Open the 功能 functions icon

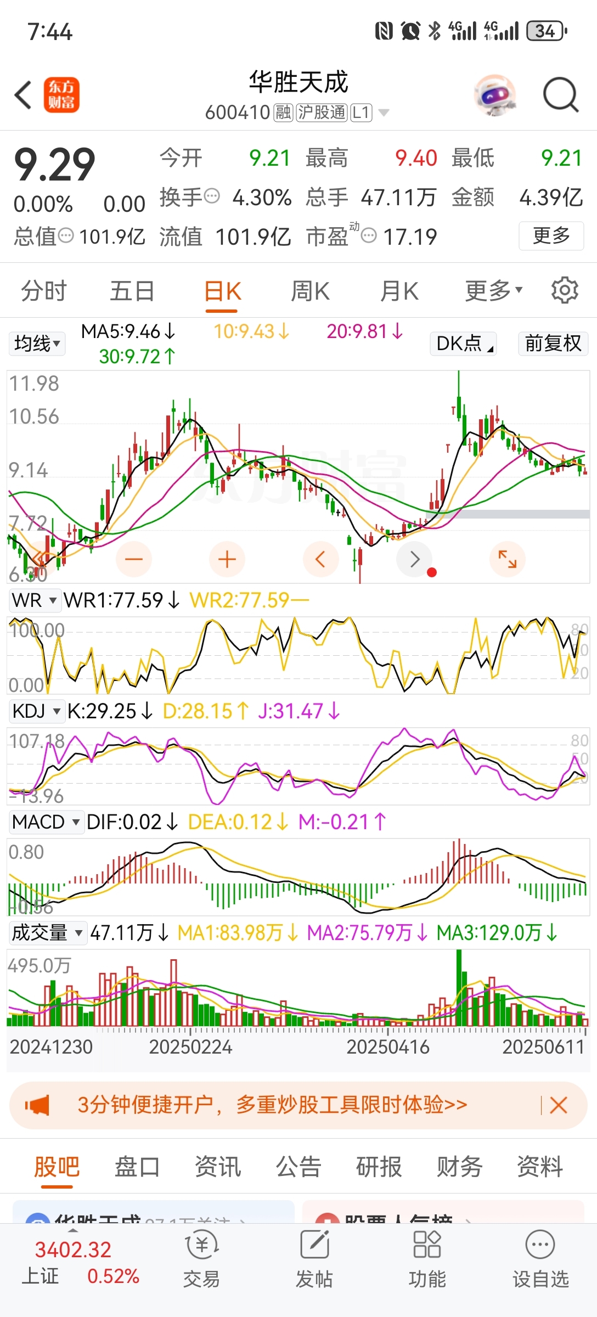point(427,1260)
